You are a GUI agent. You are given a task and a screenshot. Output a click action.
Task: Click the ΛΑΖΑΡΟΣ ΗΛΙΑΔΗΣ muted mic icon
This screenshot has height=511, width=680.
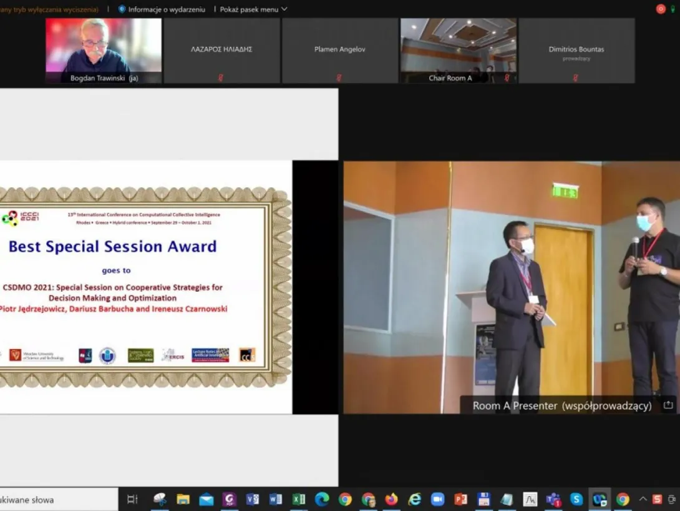[x=220, y=78]
